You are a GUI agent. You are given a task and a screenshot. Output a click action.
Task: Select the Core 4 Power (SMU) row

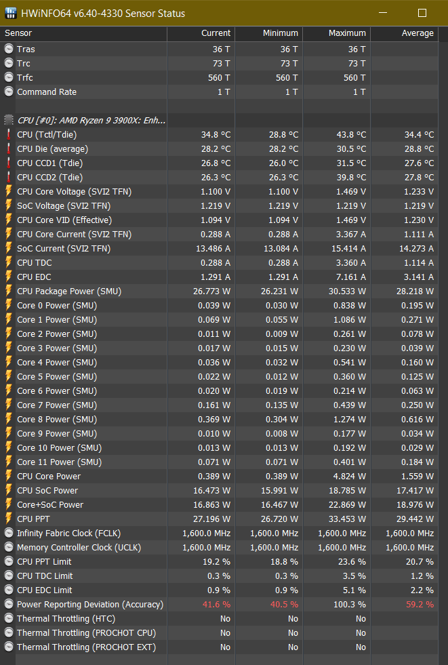pos(219,362)
